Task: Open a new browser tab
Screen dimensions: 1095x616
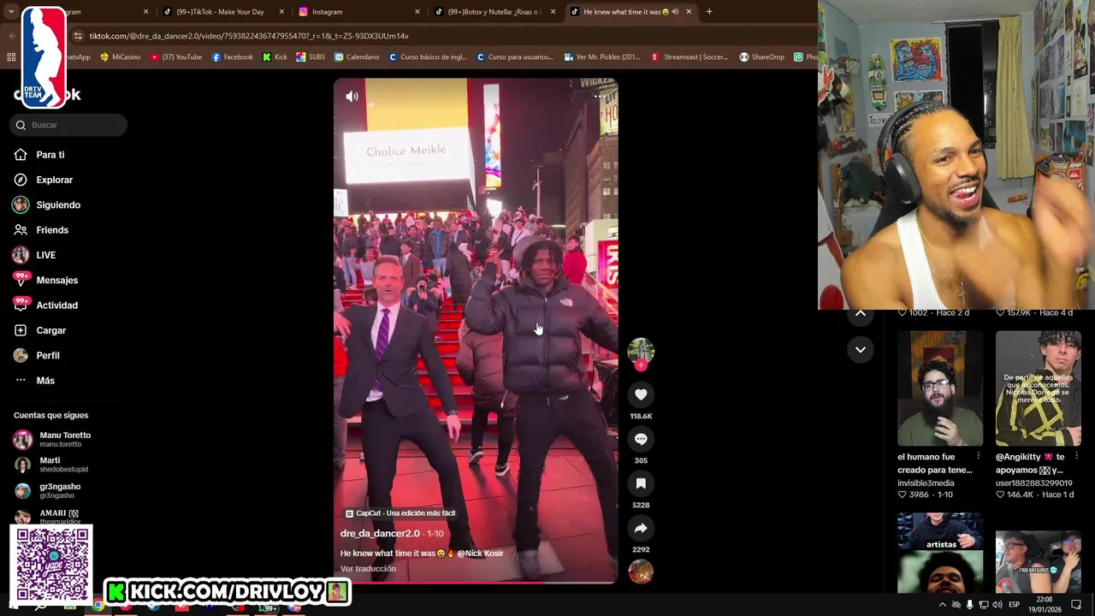Action: tap(709, 12)
